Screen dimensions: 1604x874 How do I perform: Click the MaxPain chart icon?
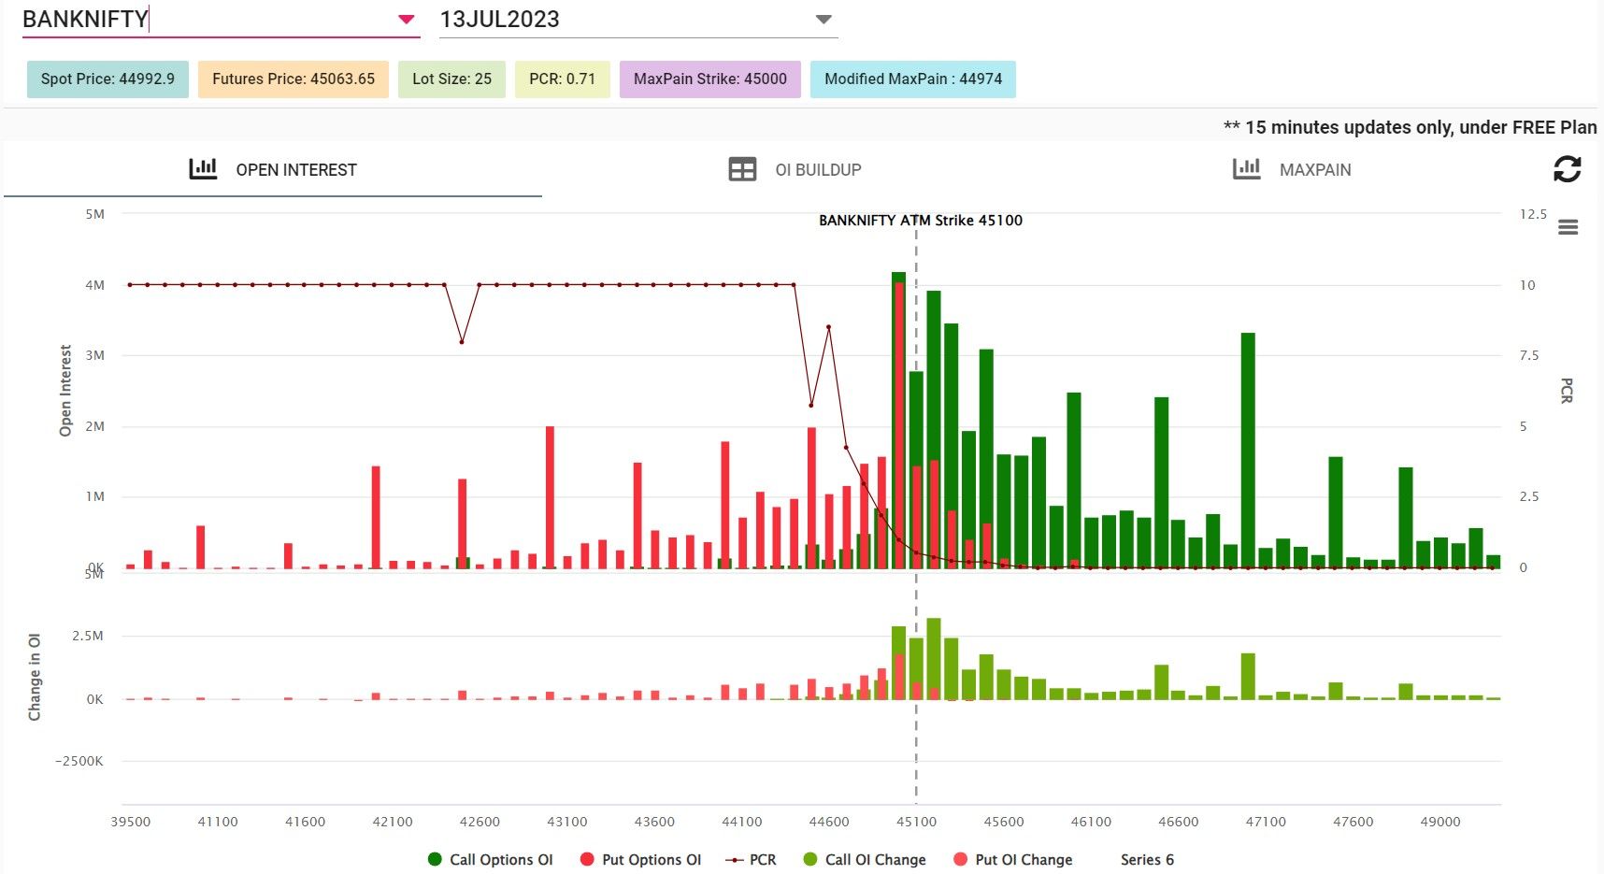(x=1247, y=169)
